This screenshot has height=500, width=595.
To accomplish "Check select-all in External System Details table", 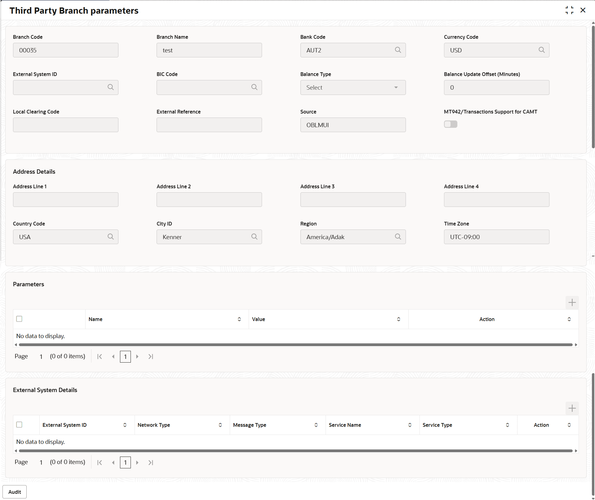I will 19,425.
